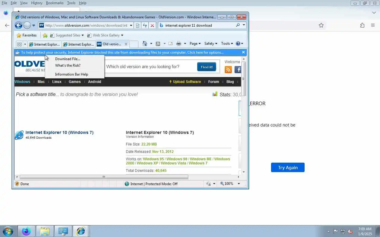Click the IE Refresh icon
Viewport: 380px width, 237px height.
(x=145, y=25)
